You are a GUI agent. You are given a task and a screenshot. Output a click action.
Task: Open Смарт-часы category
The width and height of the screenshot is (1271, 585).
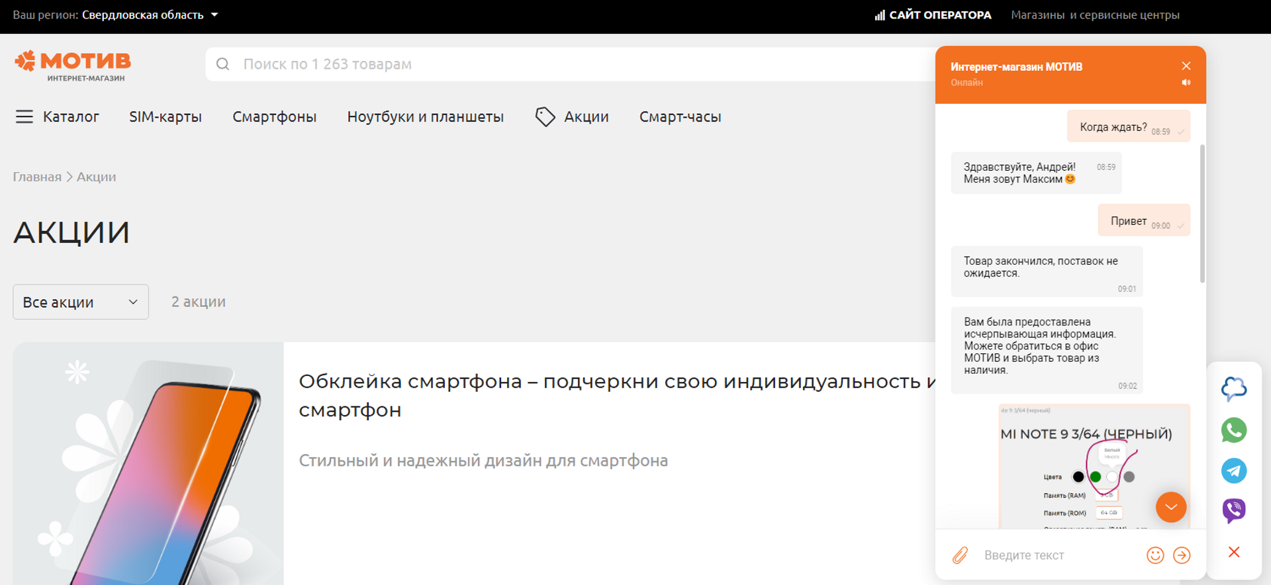click(681, 116)
